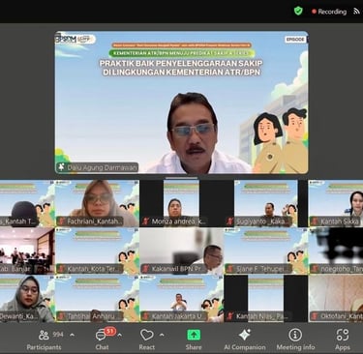Screen dimensions: 363x354
Task: Open the React heart menu
Action: tap(147, 339)
